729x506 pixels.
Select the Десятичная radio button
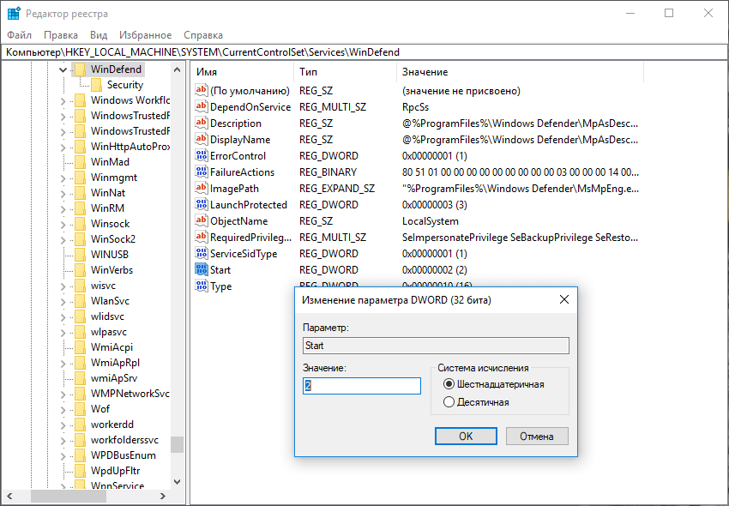449,402
